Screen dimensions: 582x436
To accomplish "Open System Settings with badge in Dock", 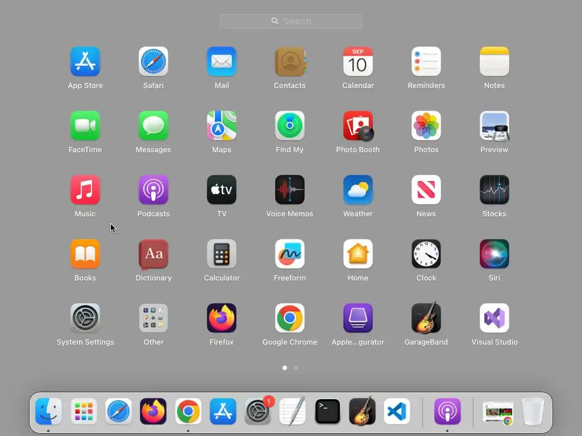I will pos(257,412).
